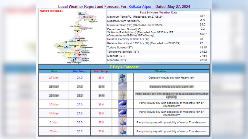248x139 pixels.
Task: Click the red Kolkata marker on map
Action: (80, 54)
